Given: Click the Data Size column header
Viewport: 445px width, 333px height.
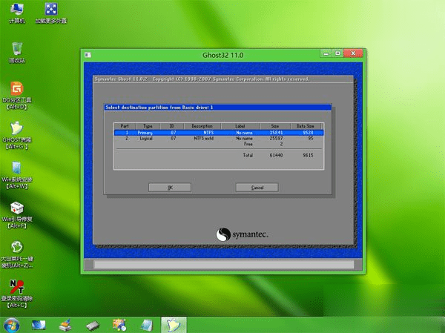Looking at the screenshot, I should coord(306,126).
